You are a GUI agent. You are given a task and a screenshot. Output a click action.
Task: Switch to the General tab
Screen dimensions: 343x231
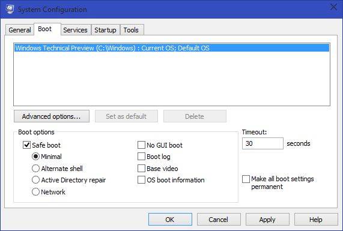(20, 30)
